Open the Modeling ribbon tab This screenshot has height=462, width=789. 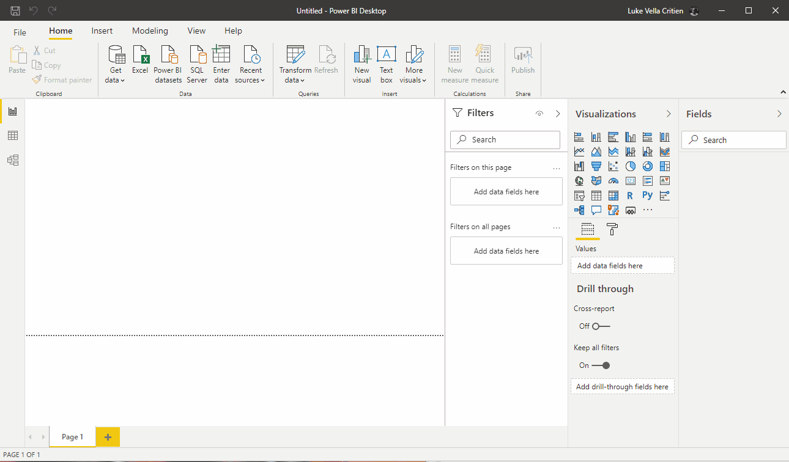[150, 31]
